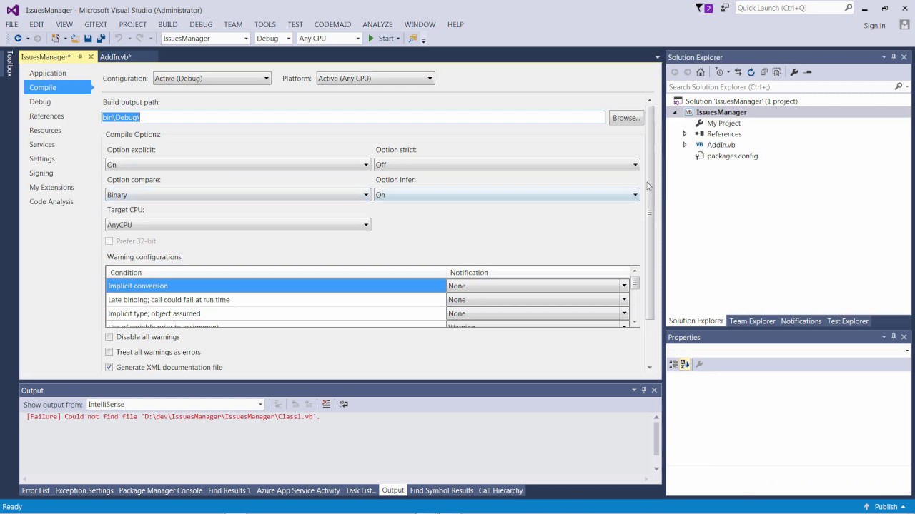Open the References property page tab
915x514 pixels.
46,116
